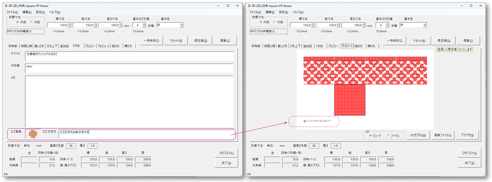Select 内側 radio in the right window
Screen dimensions: 492x182
pos(275,22)
